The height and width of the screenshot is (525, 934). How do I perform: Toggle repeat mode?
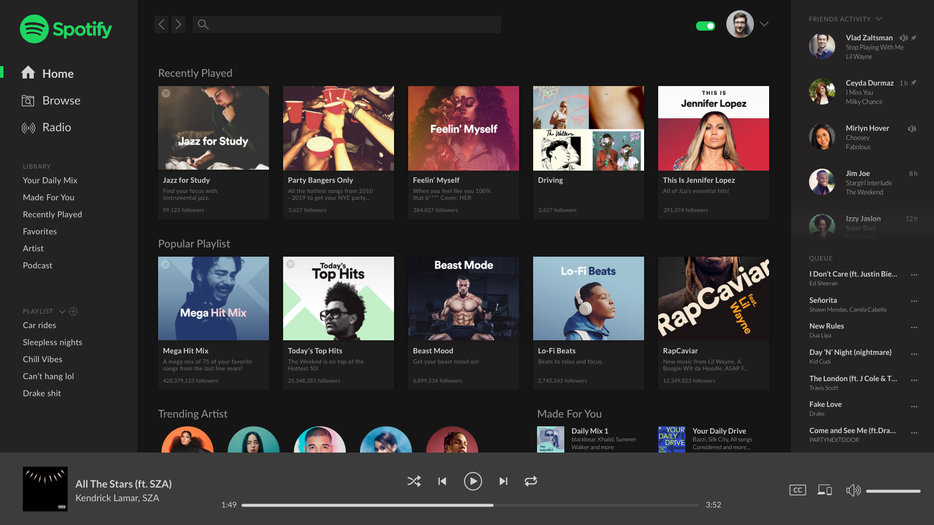click(x=531, y=481)
